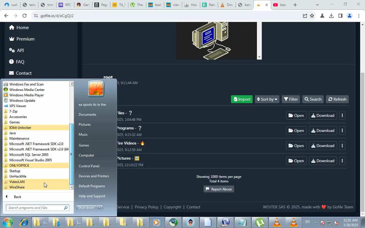Click the Report Abuse button
Image resolution: width=365 pixels, height=228 pixels.
219,189
